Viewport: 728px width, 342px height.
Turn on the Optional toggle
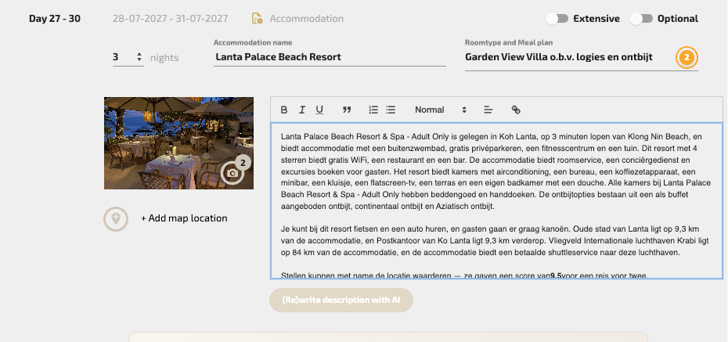click(x=641, y=19)
